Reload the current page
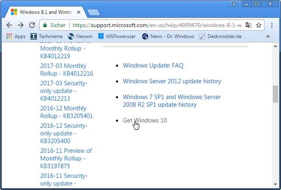This screenshot has width=281, height=190. click(32, 25)
